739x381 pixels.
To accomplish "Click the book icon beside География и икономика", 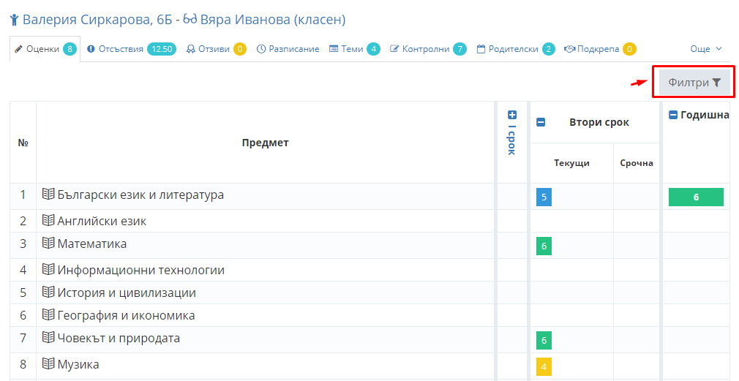I will [x=48, y=314].
